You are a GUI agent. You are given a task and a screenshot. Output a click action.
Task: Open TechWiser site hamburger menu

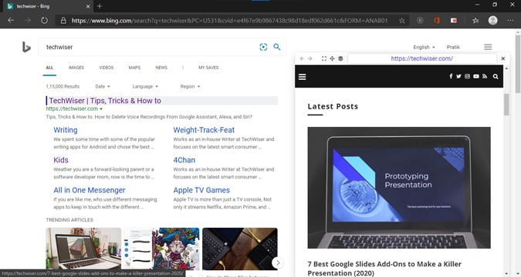(302, 77)
